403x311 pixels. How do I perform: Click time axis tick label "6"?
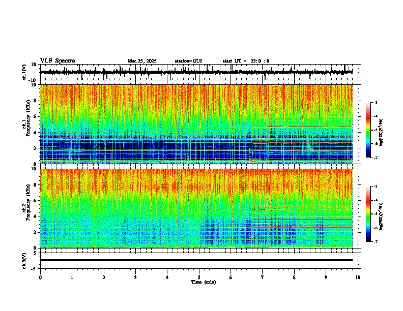point(231,277)
